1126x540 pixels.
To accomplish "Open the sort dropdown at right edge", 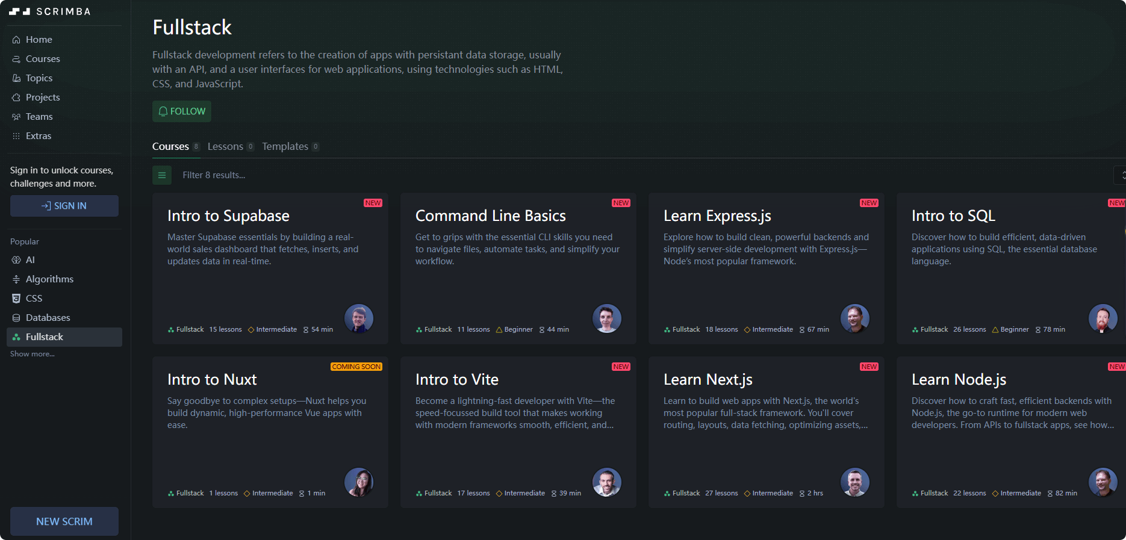I will click(1121, 175).
